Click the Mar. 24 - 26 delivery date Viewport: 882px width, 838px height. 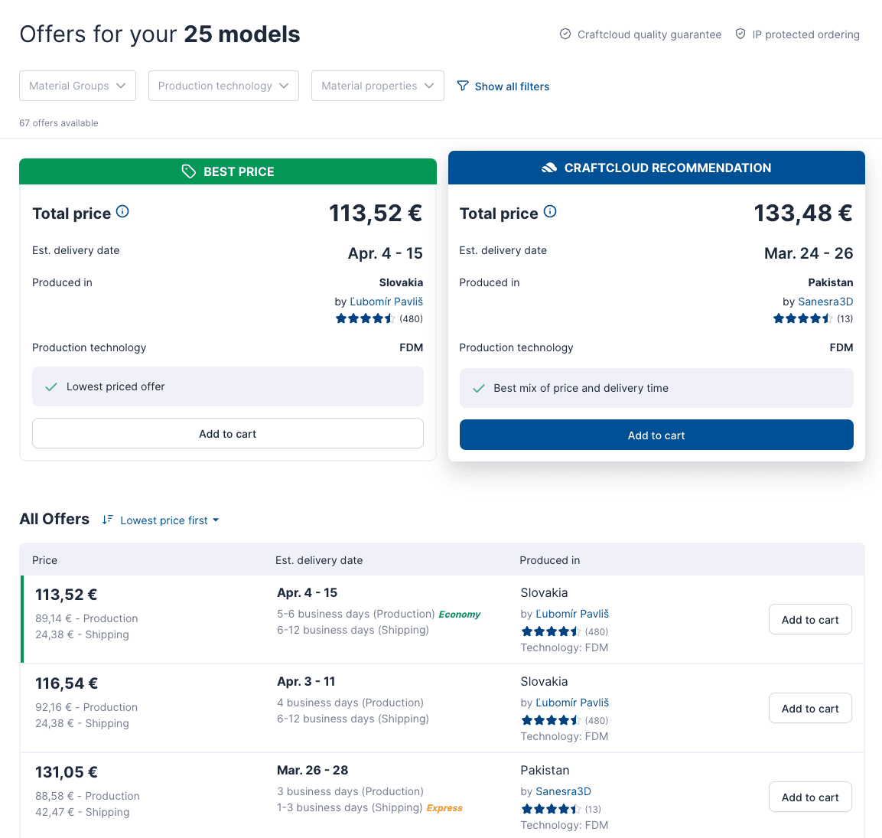(x=809, y=253)
